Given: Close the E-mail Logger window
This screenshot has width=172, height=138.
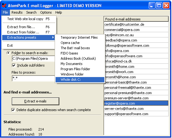Looking at the screenshot, I should pos(166,5).
